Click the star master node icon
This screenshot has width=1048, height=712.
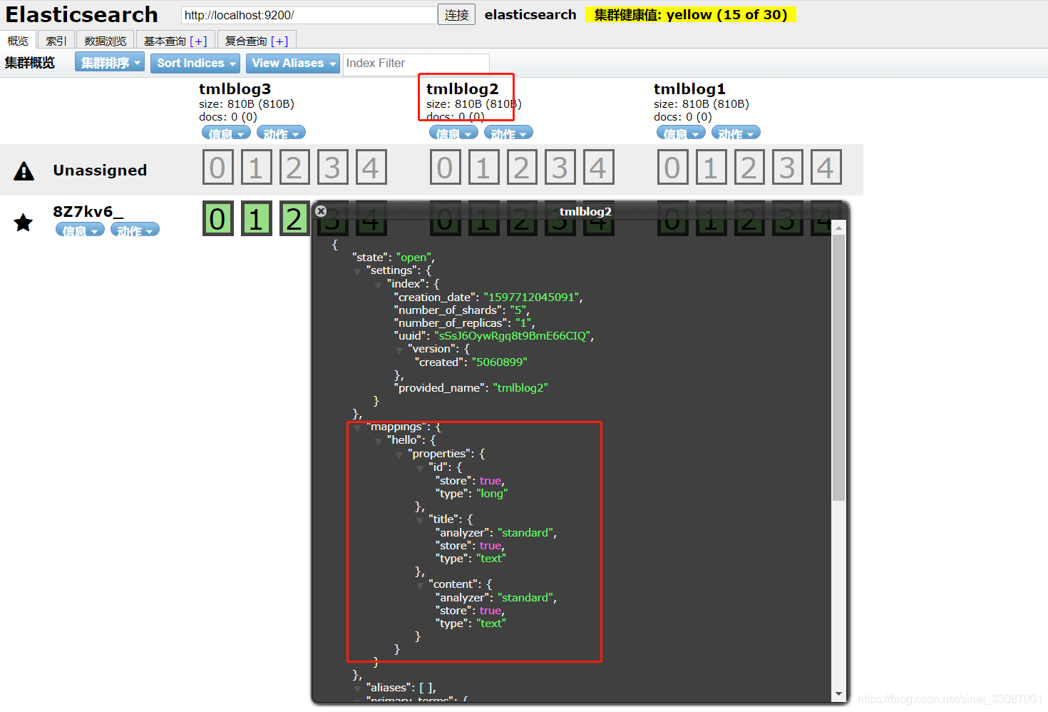coord(24,223)
